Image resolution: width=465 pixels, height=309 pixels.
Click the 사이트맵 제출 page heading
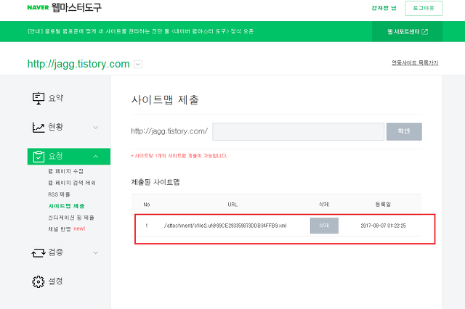click(165, 100)
